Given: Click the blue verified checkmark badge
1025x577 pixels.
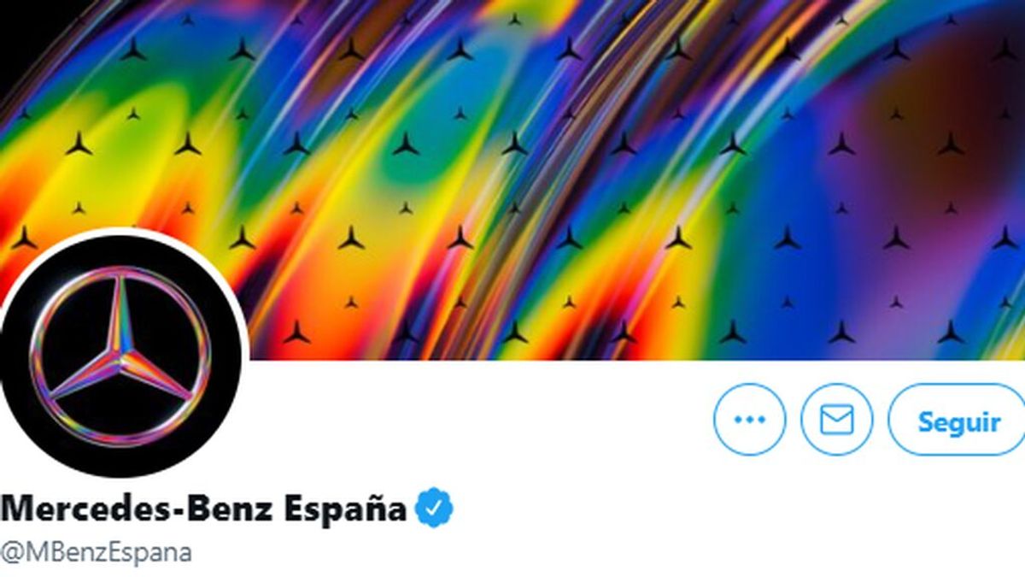Looking at the screenshot, I should click(434, 509).
